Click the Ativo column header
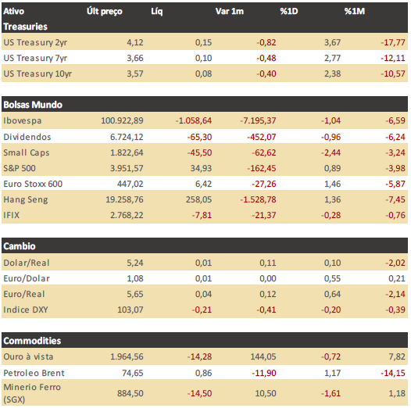Screen dimensions: 411x408 pos(13,11)
